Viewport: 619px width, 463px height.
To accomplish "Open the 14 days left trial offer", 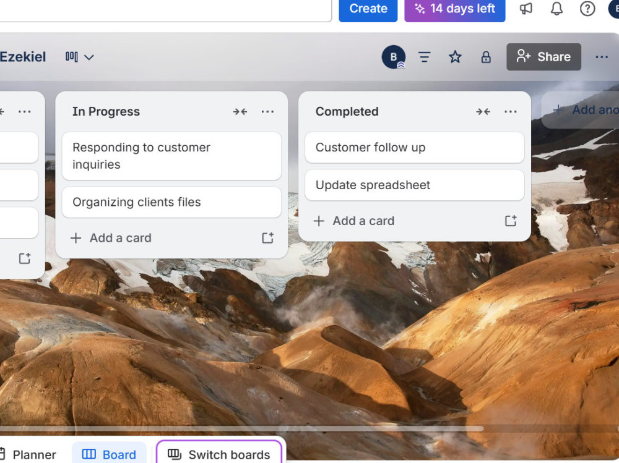I will pos(455,9).
